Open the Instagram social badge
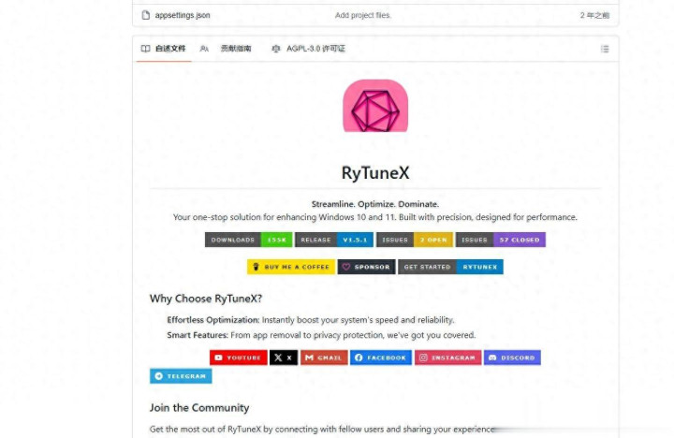The image size is (674, 438). (x=447, y=358)
